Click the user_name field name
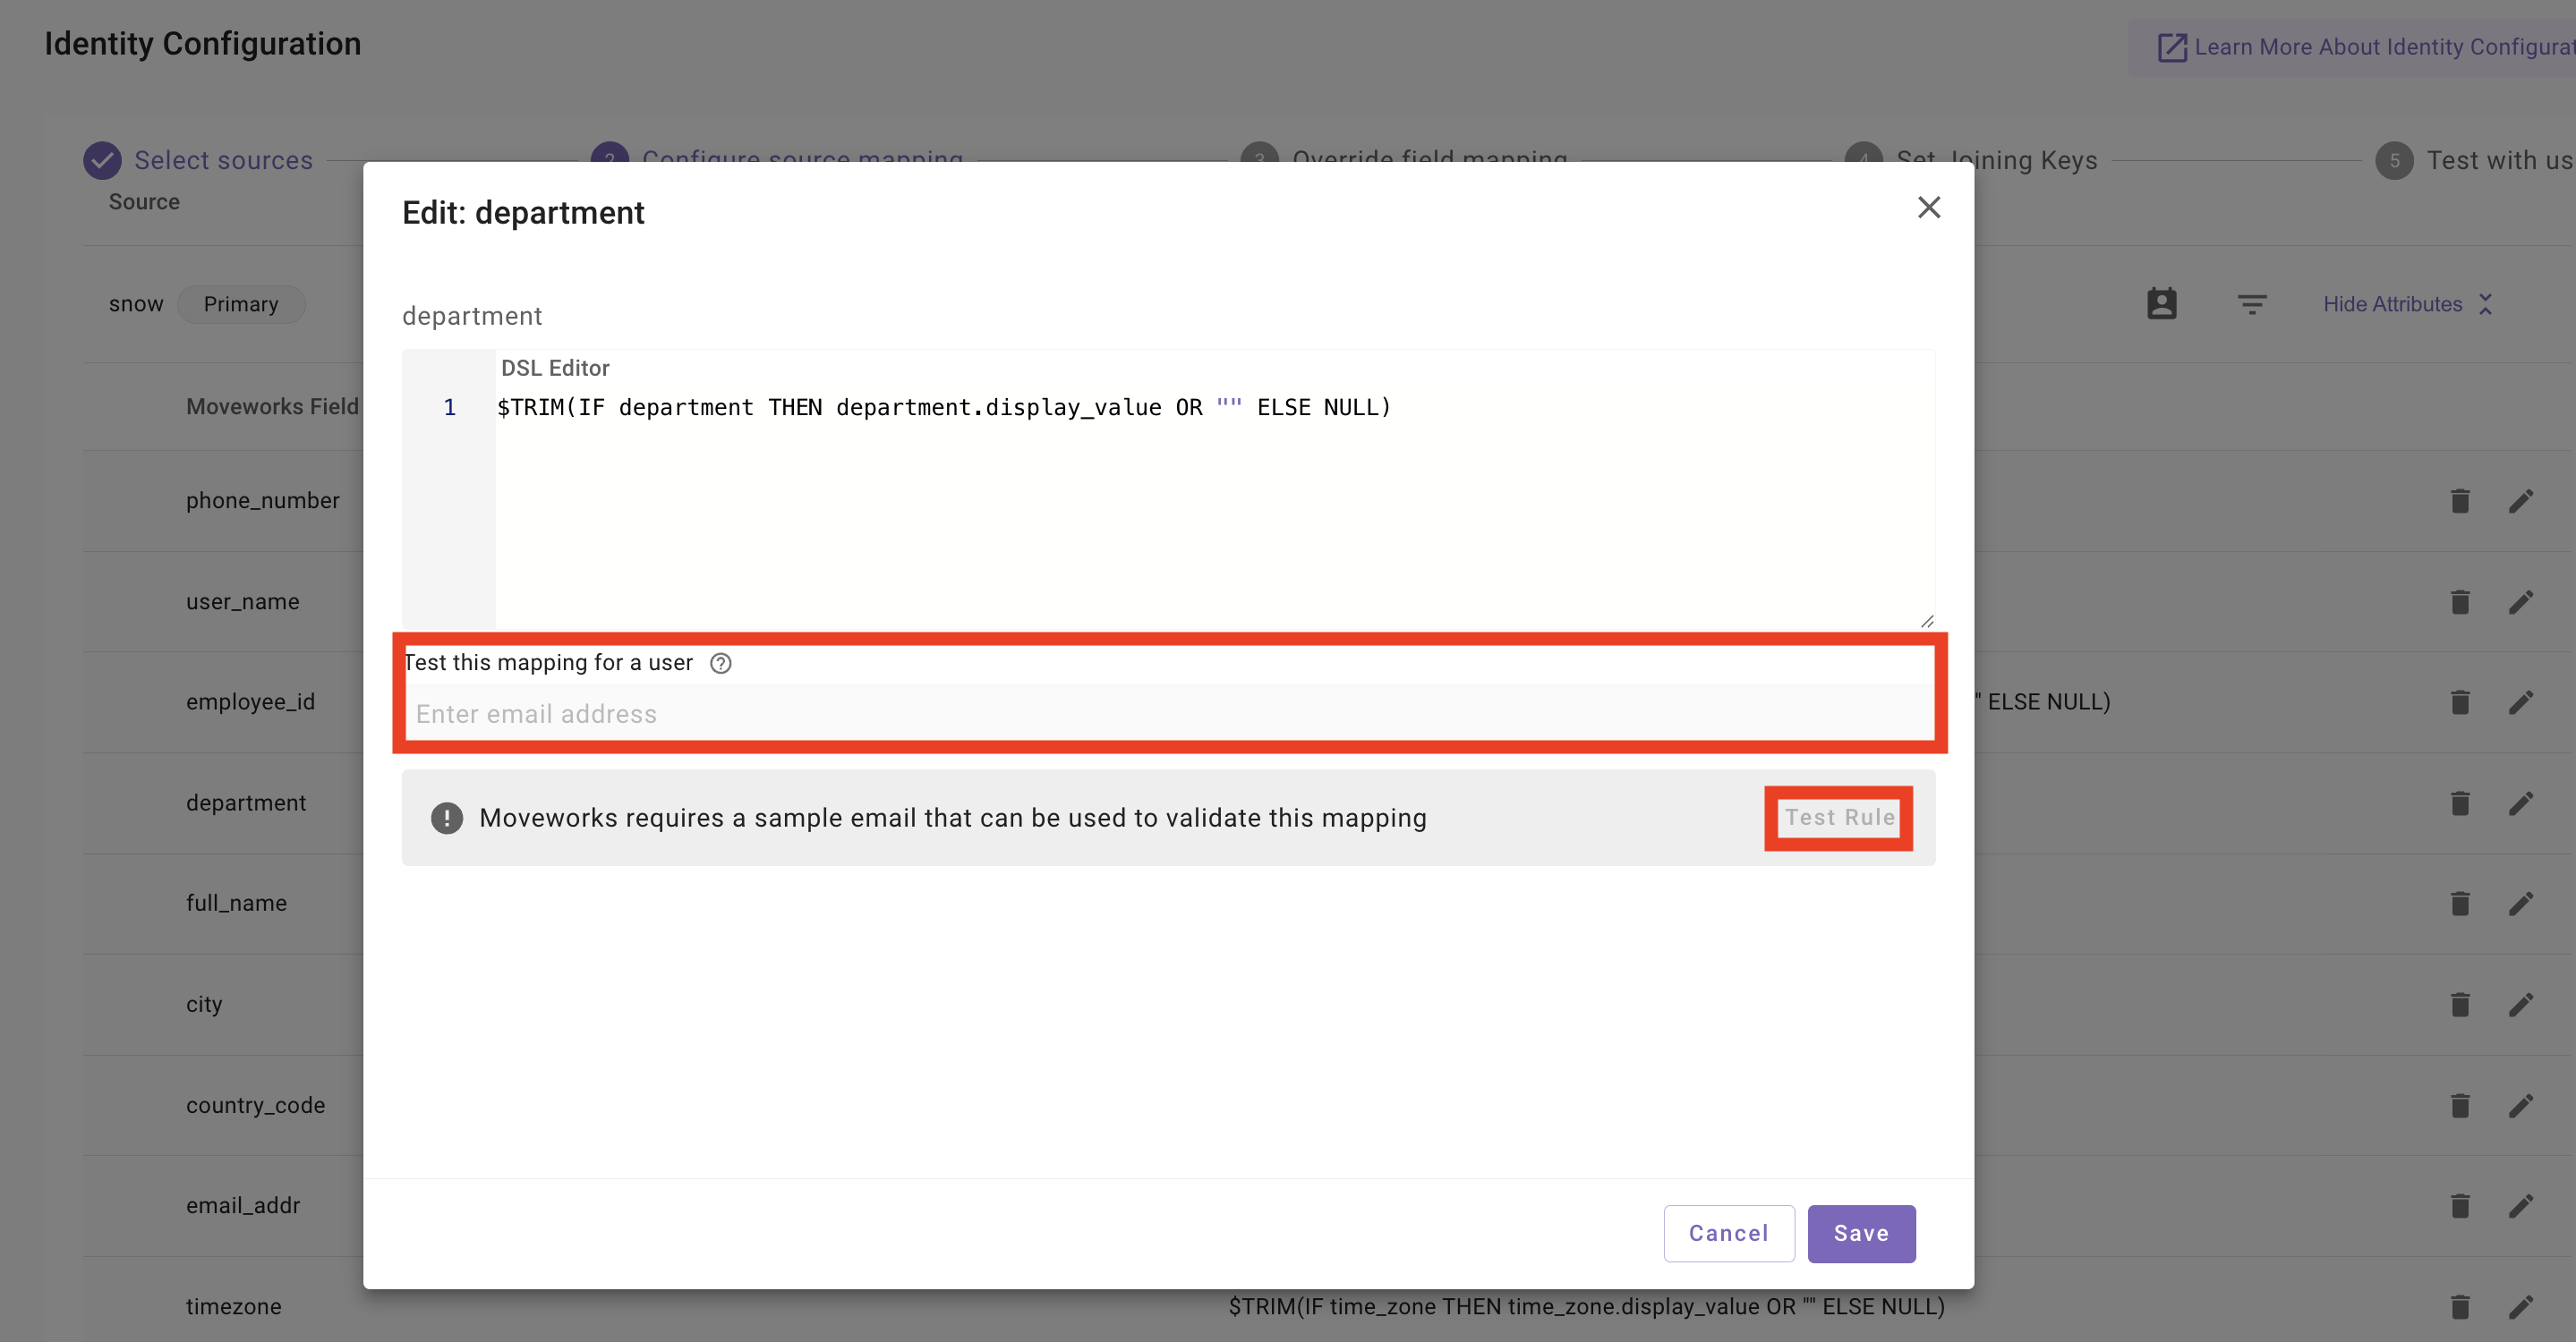 (x=243, y=601)
